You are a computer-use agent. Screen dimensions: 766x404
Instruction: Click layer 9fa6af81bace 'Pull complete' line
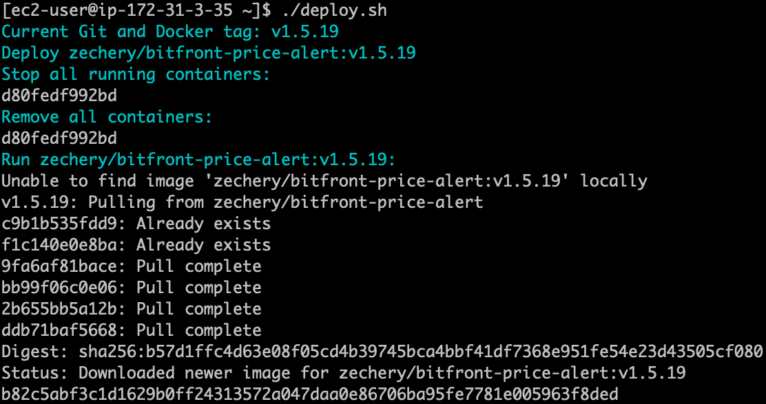pos(131,266)
